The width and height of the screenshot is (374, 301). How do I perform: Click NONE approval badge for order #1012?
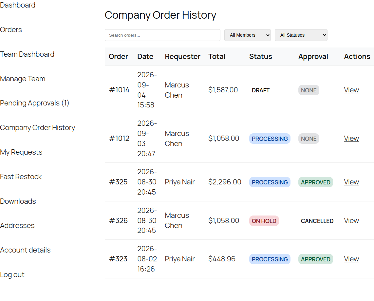pyautogui.click(x=309, y=139)
